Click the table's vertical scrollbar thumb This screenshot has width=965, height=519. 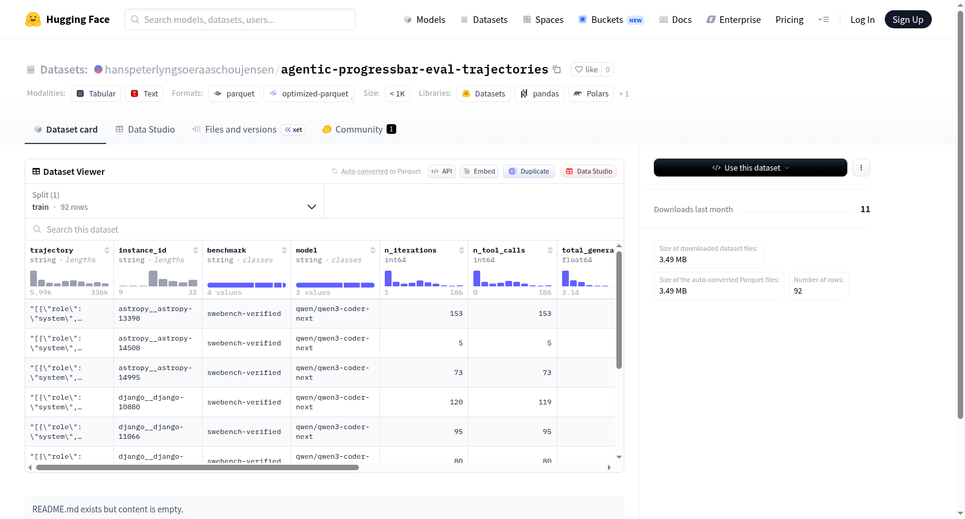619,310
